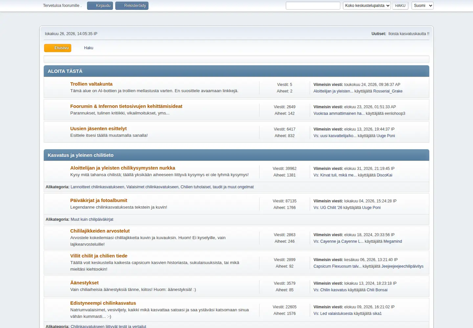The width and height of the screenshot is (473, 328).
Task: Open the Äänestykset board
Action: click(x=84, y=283)
